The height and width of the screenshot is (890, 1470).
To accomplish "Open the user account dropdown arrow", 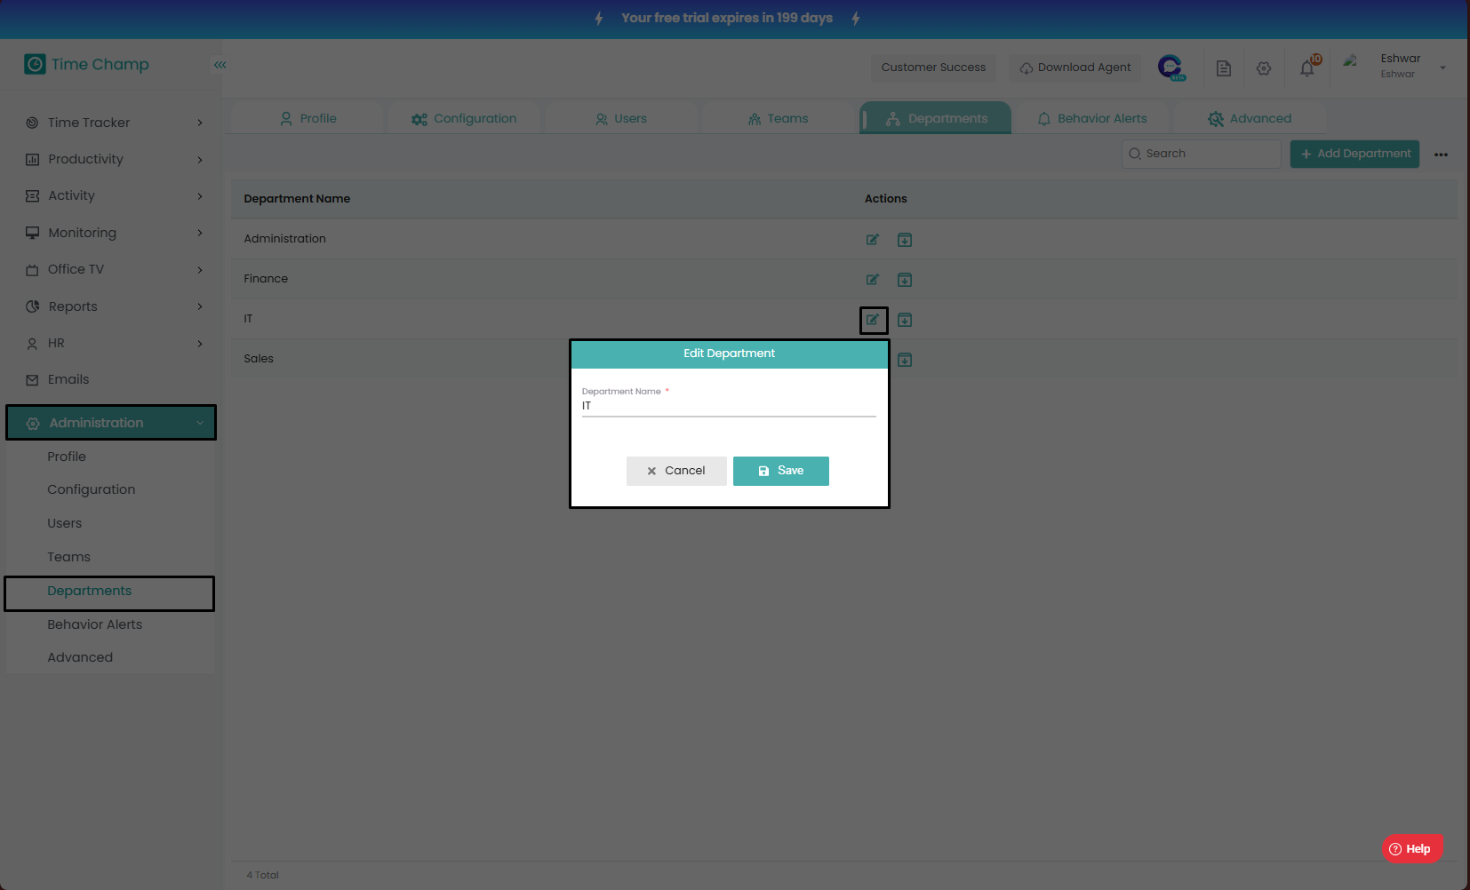I will pos(1442,68).
